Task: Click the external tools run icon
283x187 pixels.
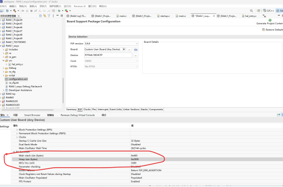Action: point(66,11)
